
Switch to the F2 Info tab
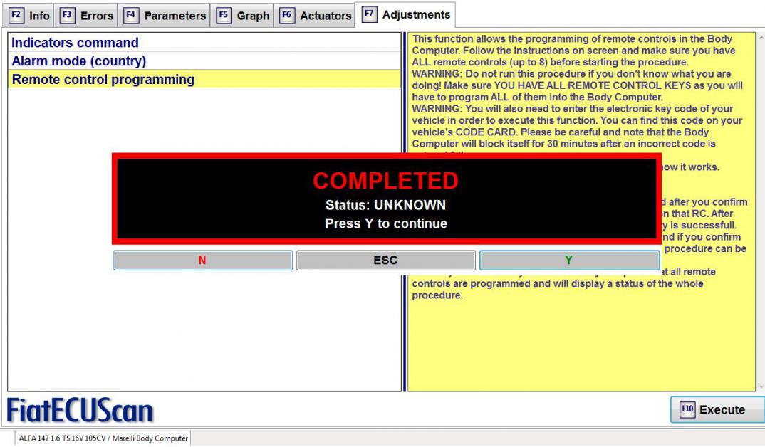[x=29, y=16]
